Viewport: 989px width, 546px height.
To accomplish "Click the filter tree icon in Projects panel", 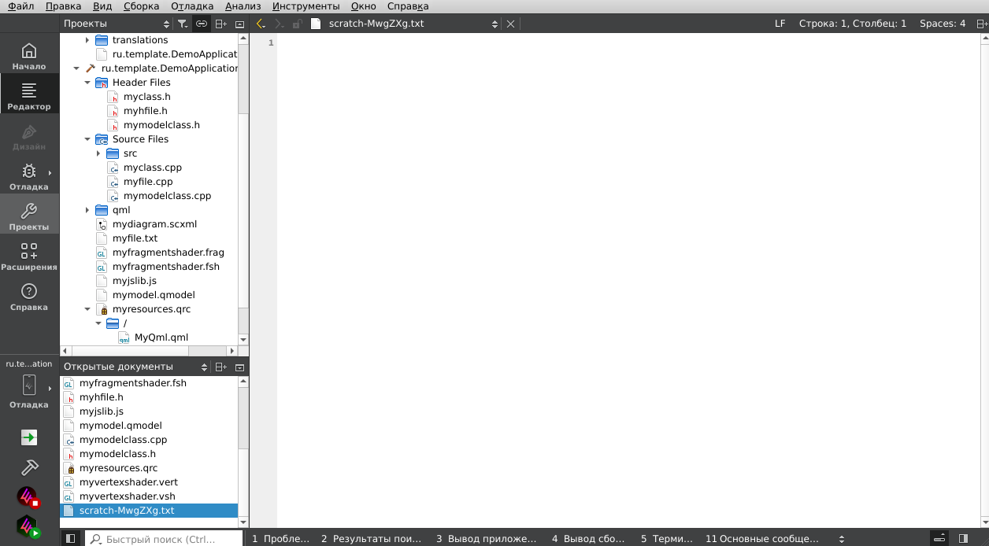I will (183, 24).
